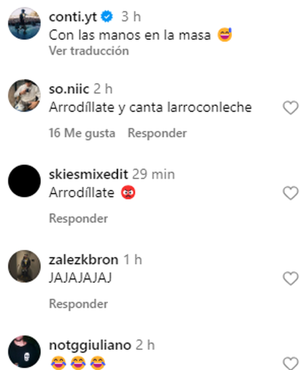Open skiesmixedit's black profile avatar
Viewport: 307px width, 370px height.
click(x=24, y=181)
